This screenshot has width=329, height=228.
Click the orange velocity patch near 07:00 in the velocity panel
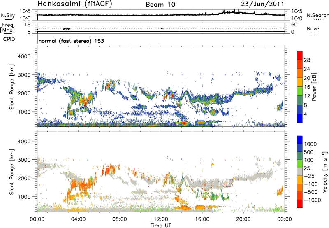109,170
